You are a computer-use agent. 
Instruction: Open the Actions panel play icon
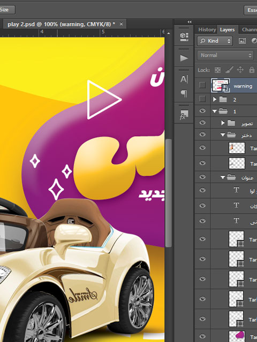point(184,58)
